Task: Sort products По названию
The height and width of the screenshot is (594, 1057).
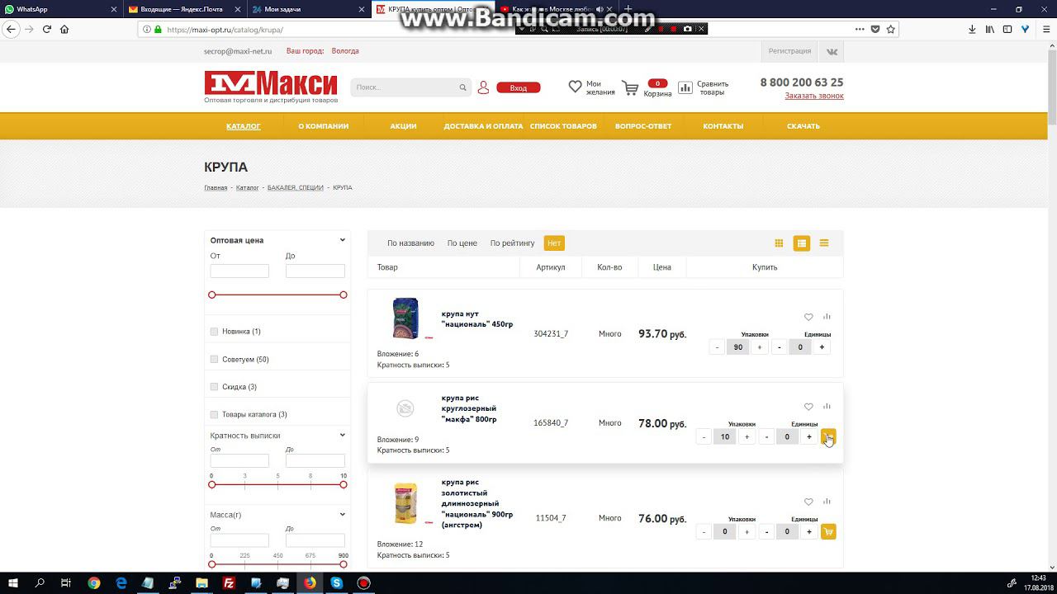Action: (410, 243)
